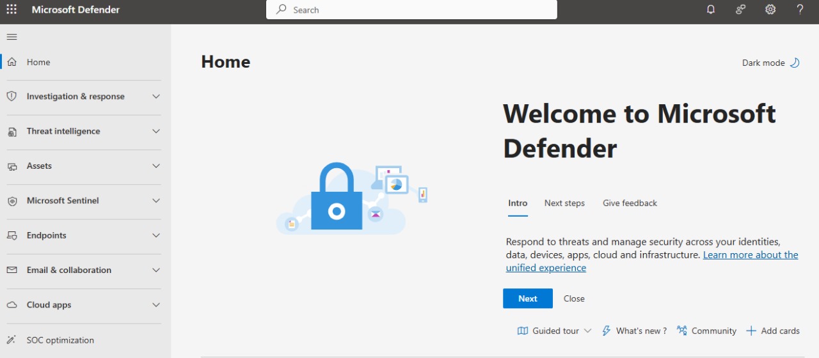Open the app launcher waffle icon

coord(12,10)
